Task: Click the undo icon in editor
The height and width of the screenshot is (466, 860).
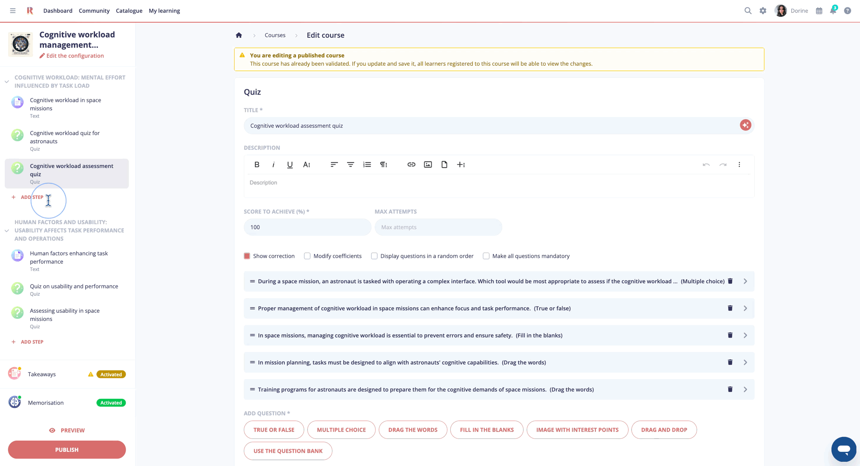Action: 706,164
